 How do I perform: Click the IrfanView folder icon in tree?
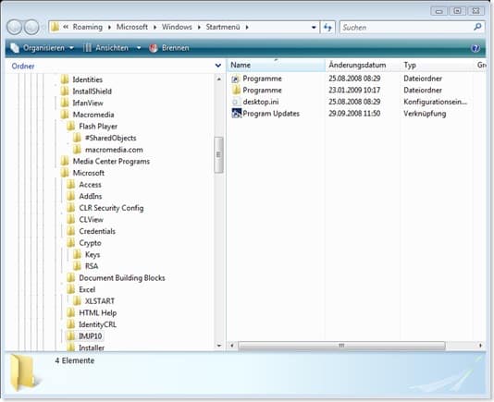[x=65, y=103]
